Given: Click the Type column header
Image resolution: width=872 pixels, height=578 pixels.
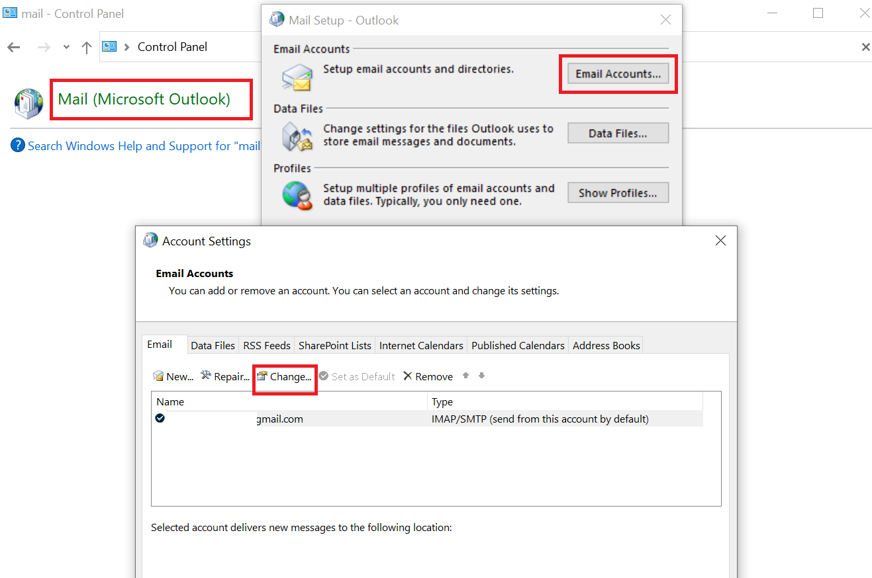Looking at the screenshot, I should pyautogui.click(x=565, y=401).
